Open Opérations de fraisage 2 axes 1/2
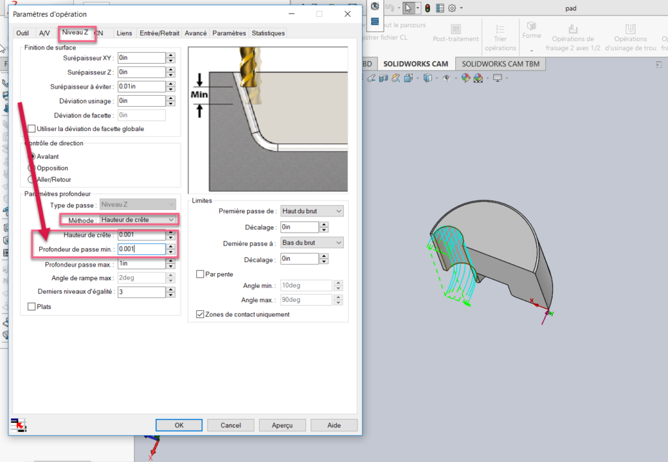668x462 pixels. pos(572,29)
